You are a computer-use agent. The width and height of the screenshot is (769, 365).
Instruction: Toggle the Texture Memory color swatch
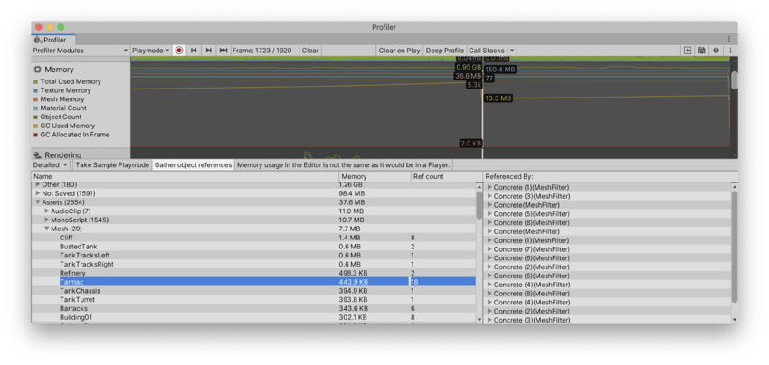[x=36, y=90]
